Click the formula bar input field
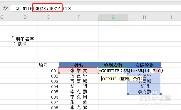Screen dimensions: 181x110 [95, 8]
